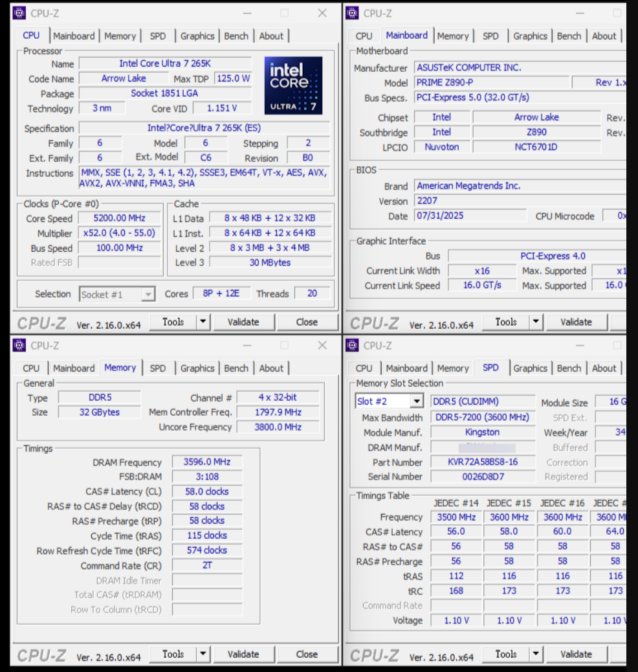Viewport: 638px width, 672px height.
Task: Switch to Graphics tab in the Mainboard tab window
Action: coord(530,36)
